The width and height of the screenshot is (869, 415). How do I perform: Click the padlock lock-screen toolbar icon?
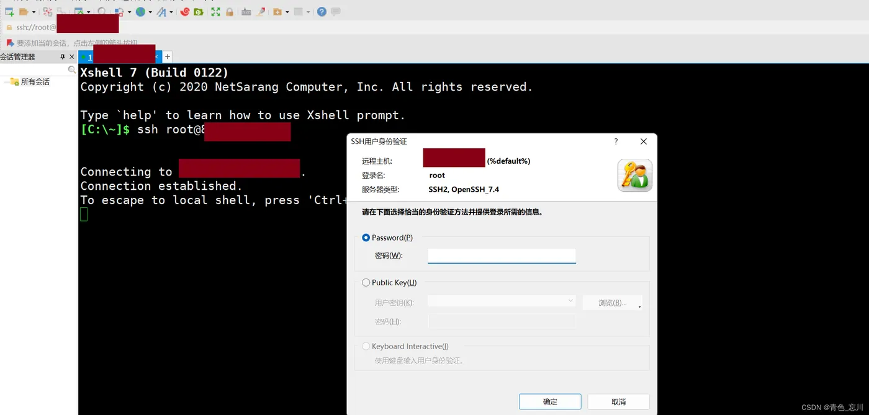[x=230, y=12]
